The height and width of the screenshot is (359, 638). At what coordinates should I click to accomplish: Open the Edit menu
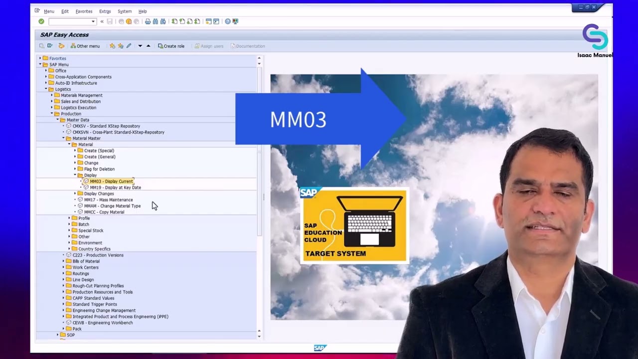pyautogui.click(x=65, y=11)
